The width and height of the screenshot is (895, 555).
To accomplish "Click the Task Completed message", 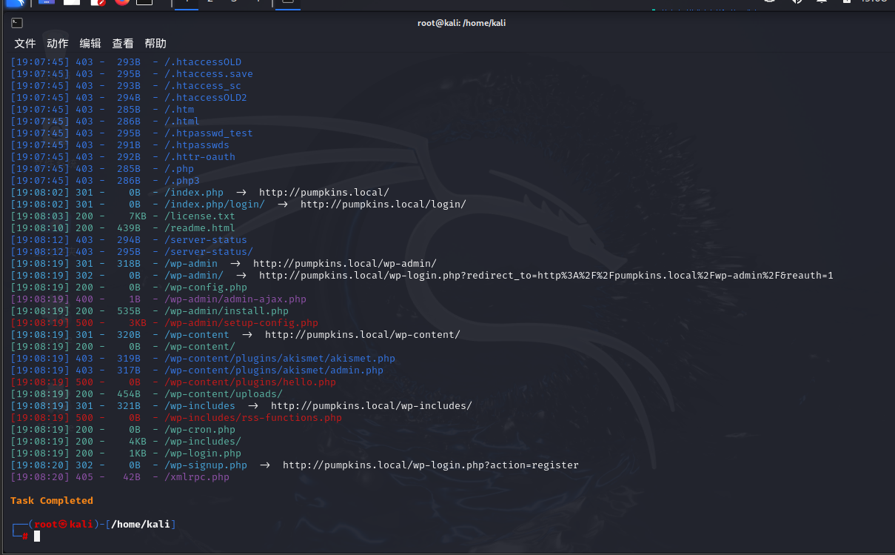I will (x=52, y=501).
